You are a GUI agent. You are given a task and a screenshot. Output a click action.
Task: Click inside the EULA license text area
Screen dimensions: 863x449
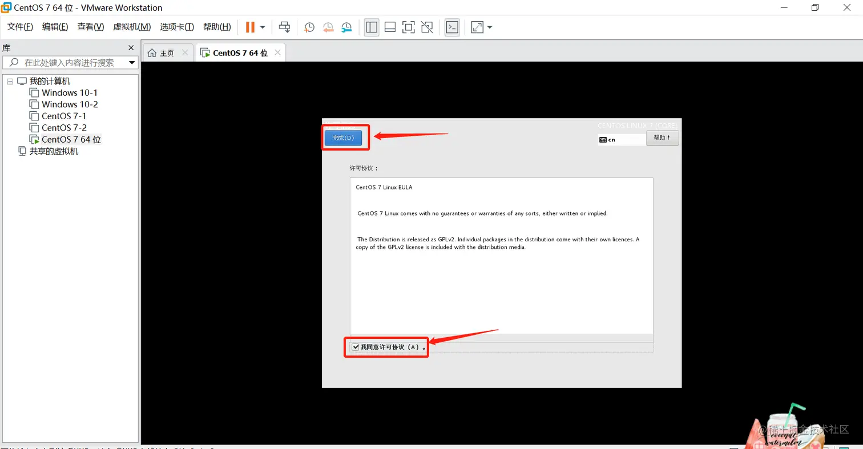(501, 256)
